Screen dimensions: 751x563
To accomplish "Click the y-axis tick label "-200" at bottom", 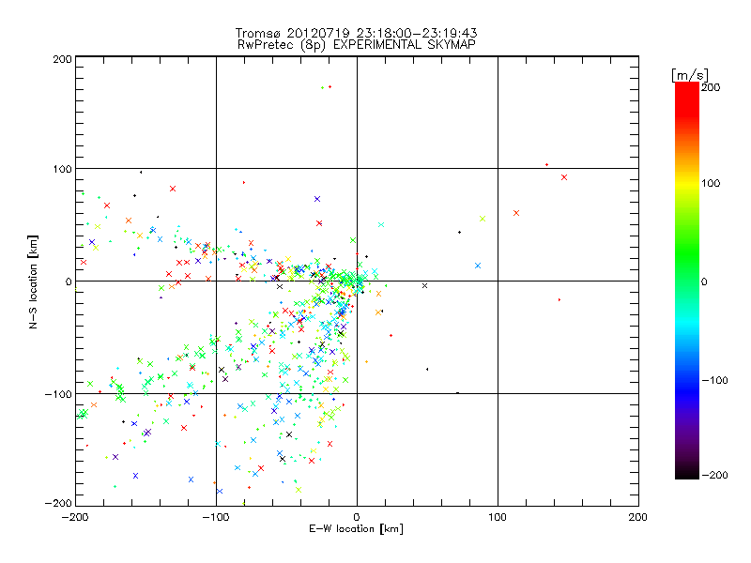I will coord(58,503).
